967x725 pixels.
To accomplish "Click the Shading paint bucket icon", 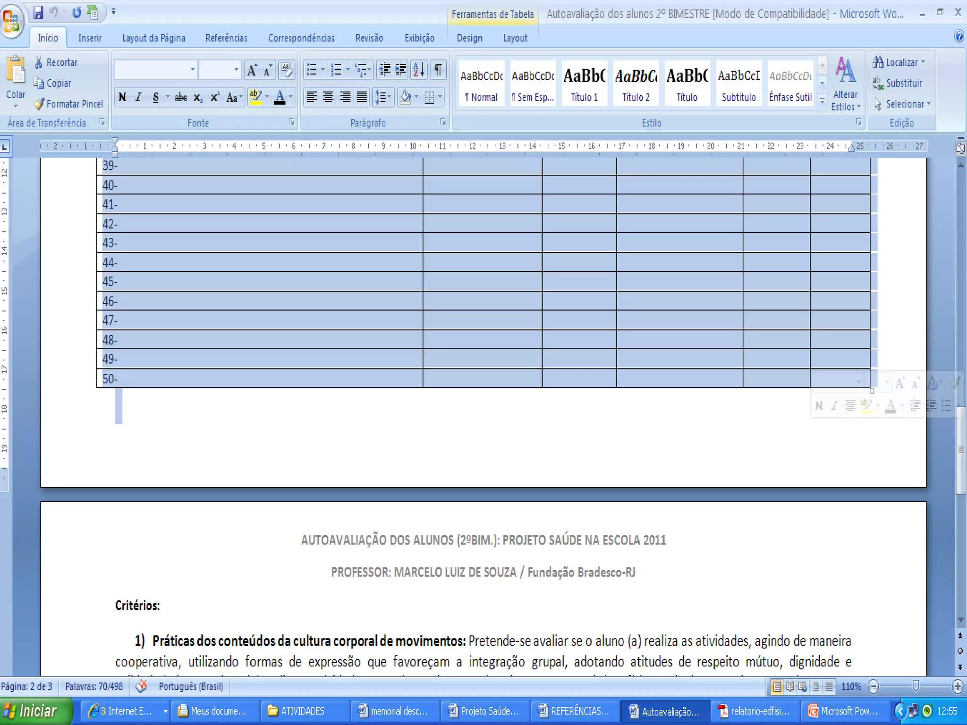I will [405, 97].
